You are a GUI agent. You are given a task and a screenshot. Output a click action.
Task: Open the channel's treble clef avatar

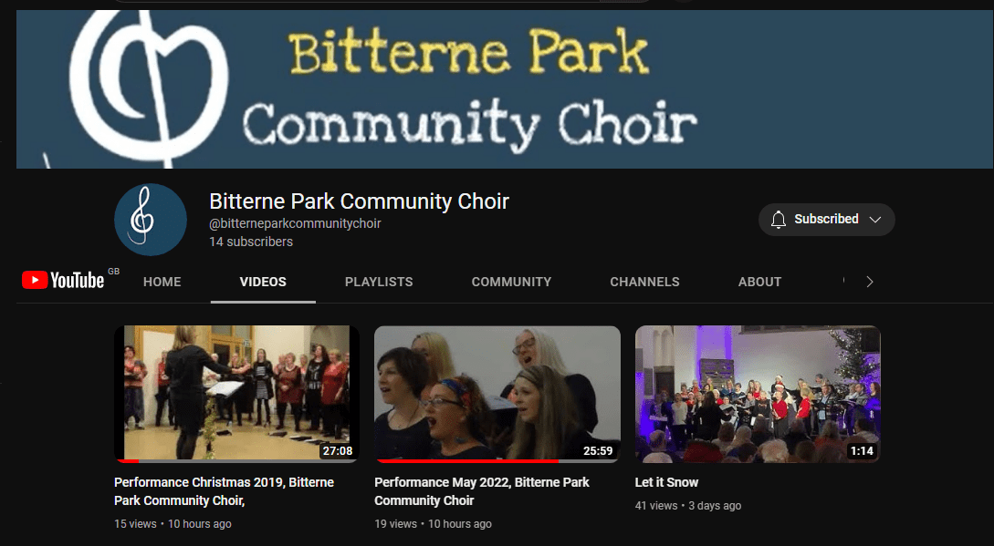151,220
